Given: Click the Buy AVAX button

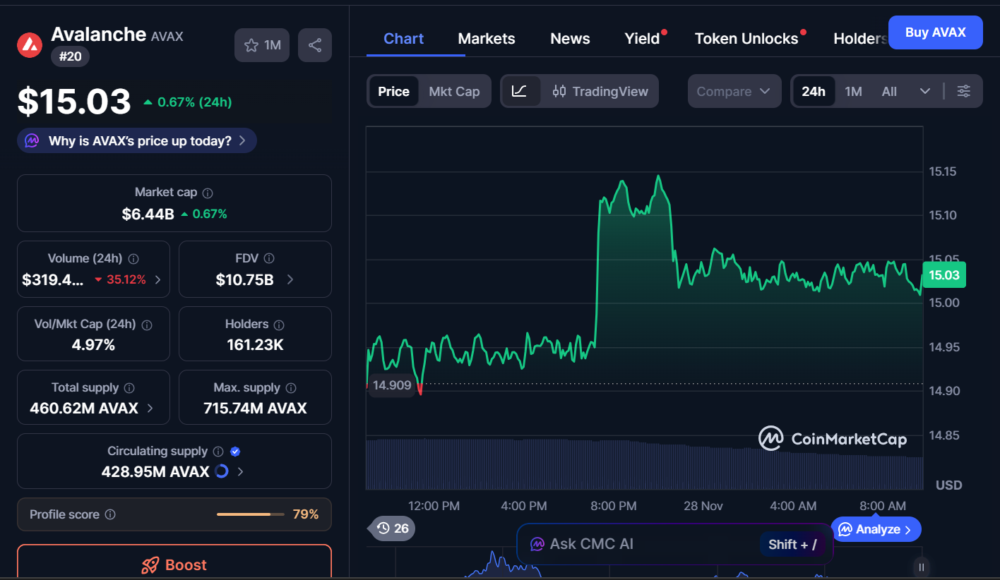Looking at the screenshot, I should click(935, 32).
